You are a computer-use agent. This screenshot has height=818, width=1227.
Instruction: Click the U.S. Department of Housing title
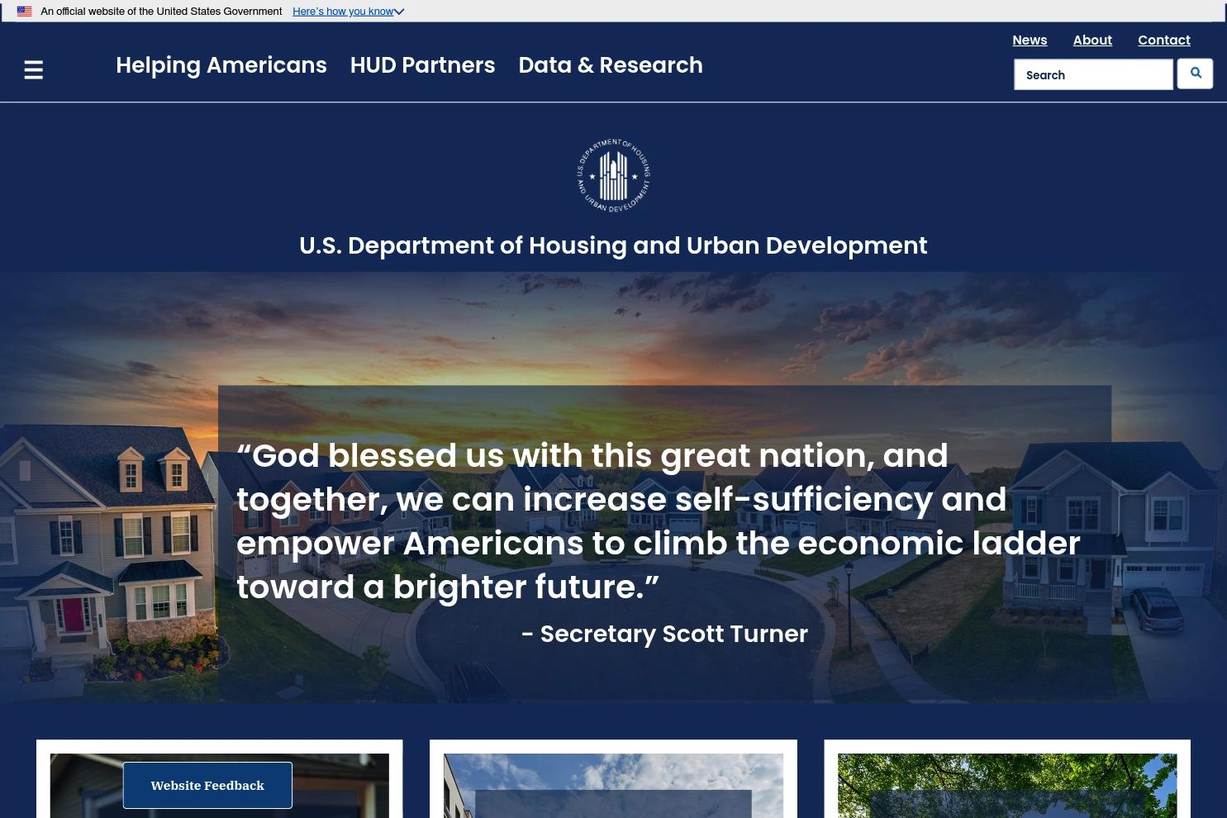613,245
